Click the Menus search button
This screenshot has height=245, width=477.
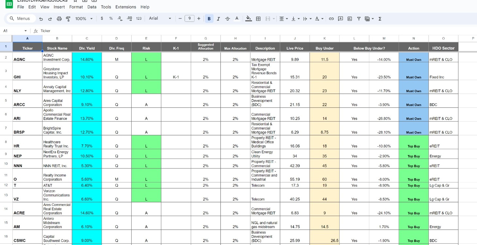21,19
